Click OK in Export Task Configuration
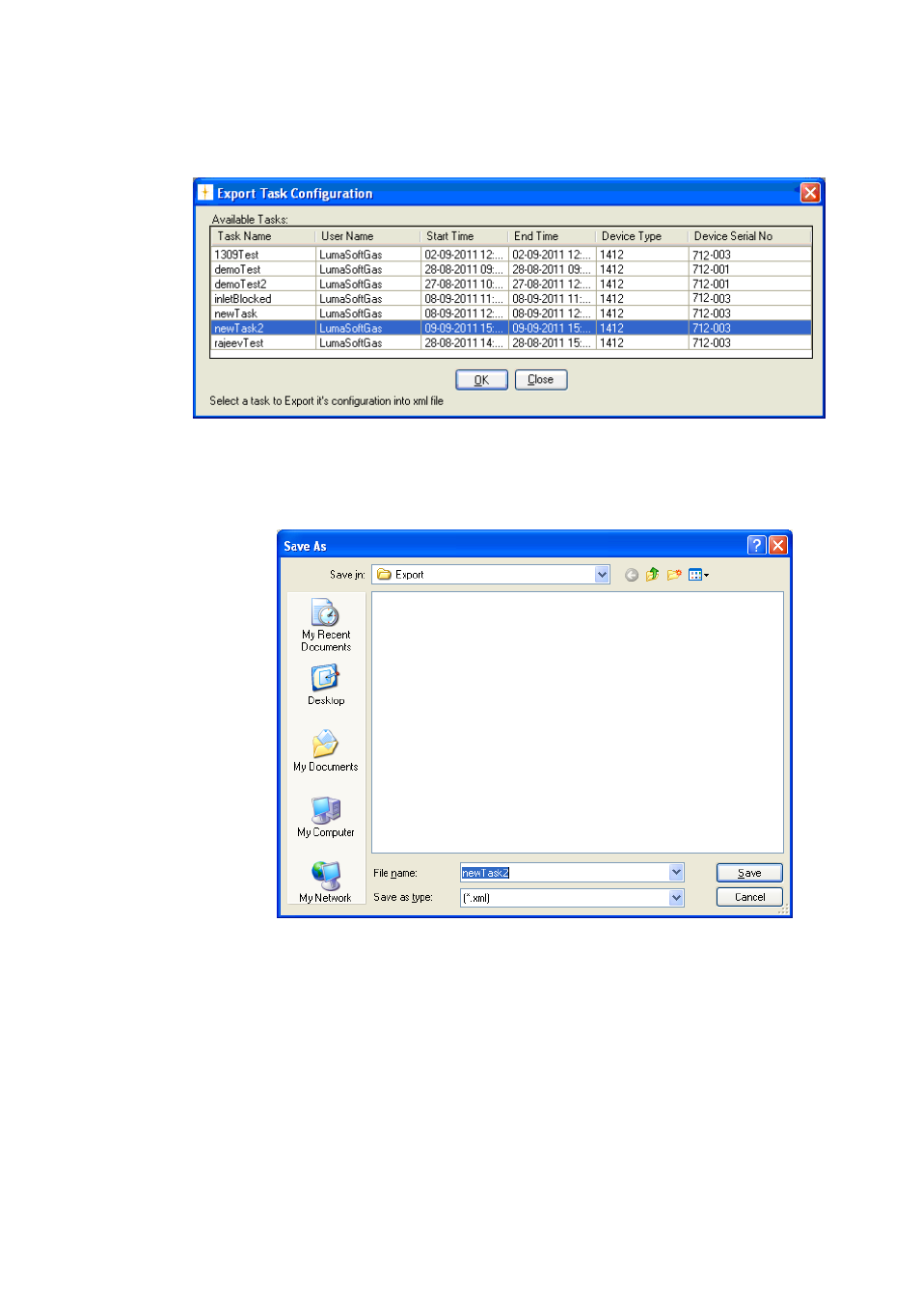Image resolution: width=921 pixels, height=1302 pixels. [481, 380]
